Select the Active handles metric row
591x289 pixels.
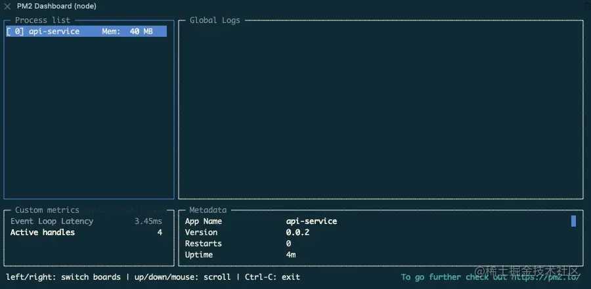86,233
